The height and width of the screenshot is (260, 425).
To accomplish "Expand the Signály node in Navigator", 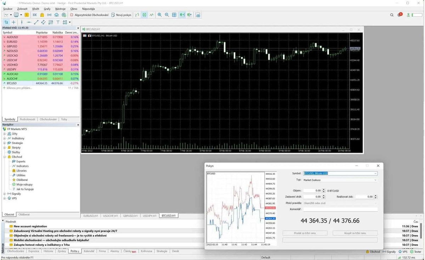I will point(5,194).
